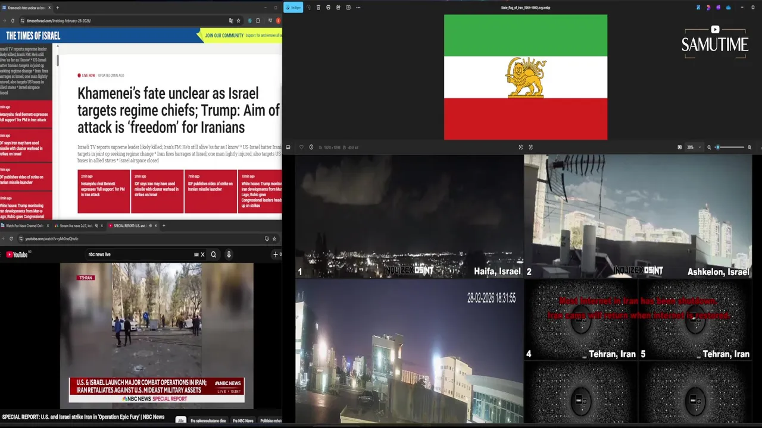Open the IDF cluster warhead missile red card
The image size is (762, 428).
tap(157, 191)
